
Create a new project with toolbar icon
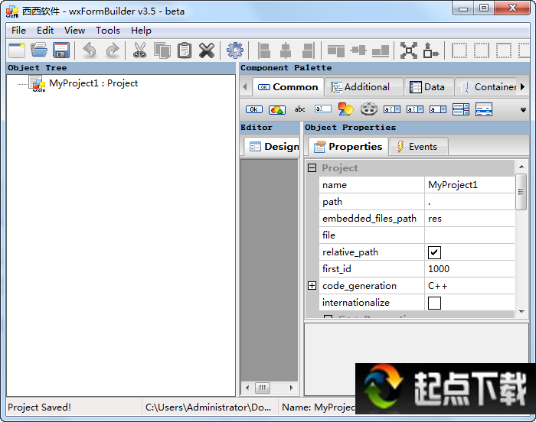(17, 50)
